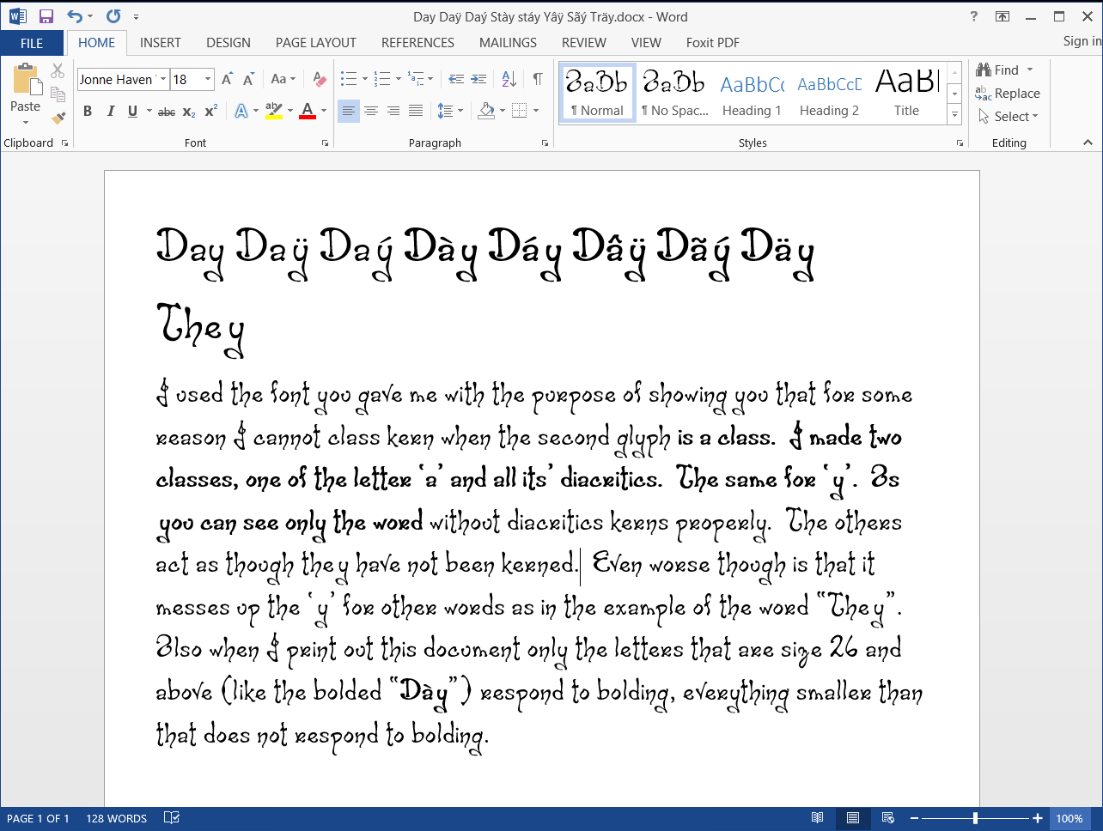Screen dimensions: 1103x831
Task: Open the PAGE LAYOUT tab
Action: (315, 43)
